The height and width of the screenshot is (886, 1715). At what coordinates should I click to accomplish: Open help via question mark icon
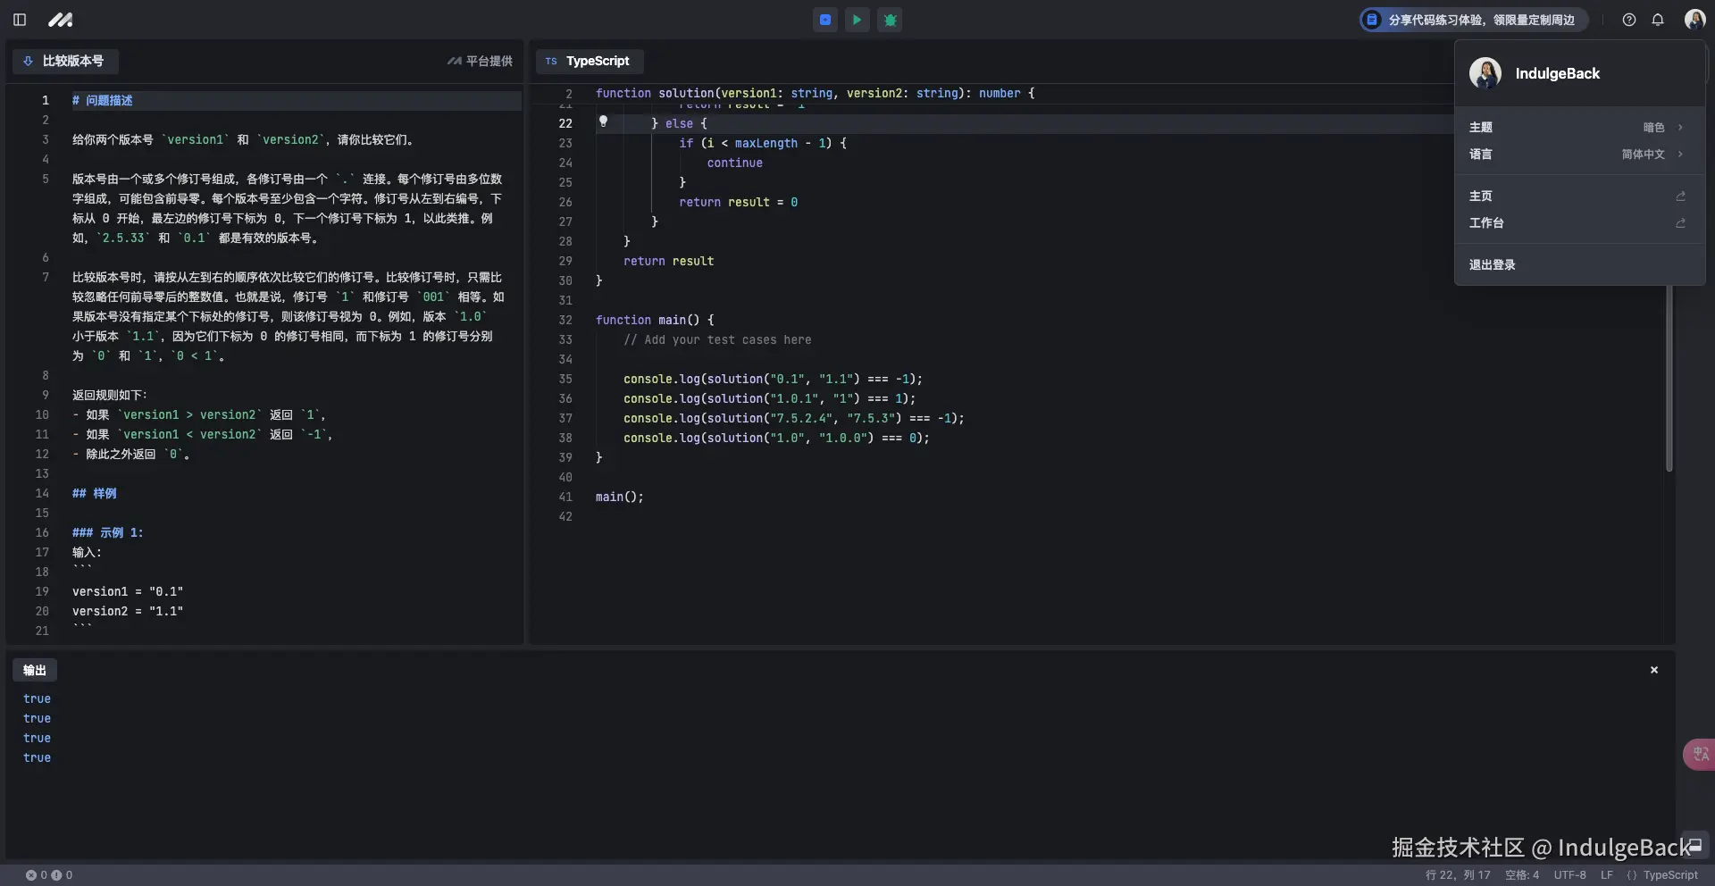click(x=1628, y=20)
